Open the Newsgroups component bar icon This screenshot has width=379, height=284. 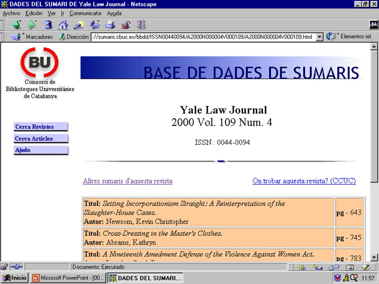(334, 267)
